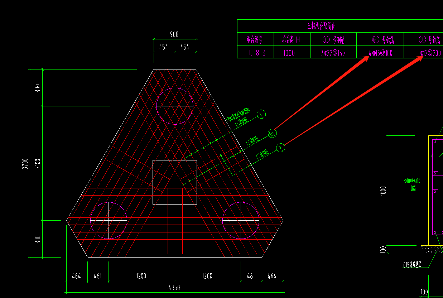
Task: Click the 拉筋 label text
Action: click(413, 188)
